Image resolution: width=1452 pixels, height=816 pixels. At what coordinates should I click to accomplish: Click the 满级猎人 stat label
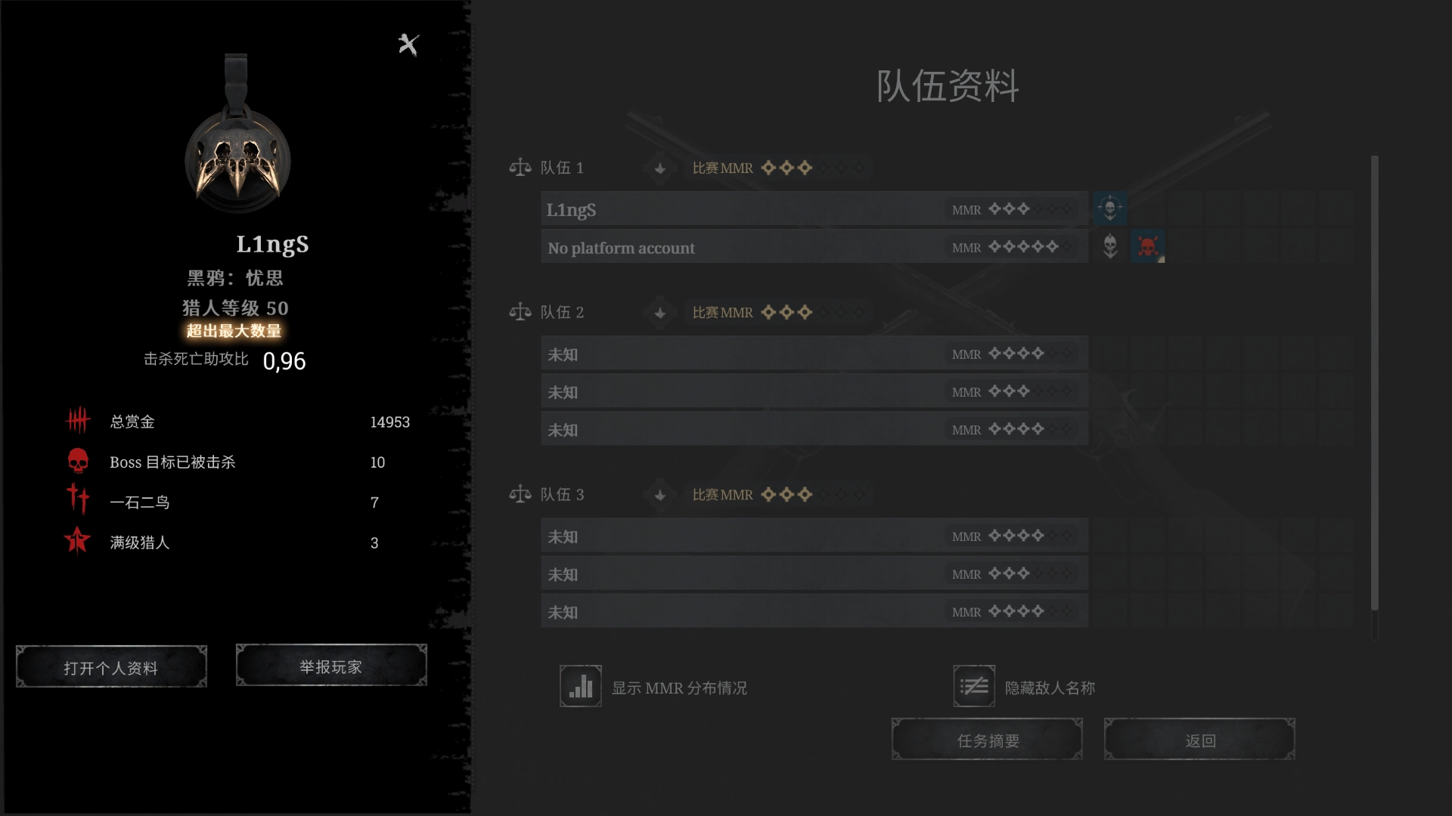(140, 542)
